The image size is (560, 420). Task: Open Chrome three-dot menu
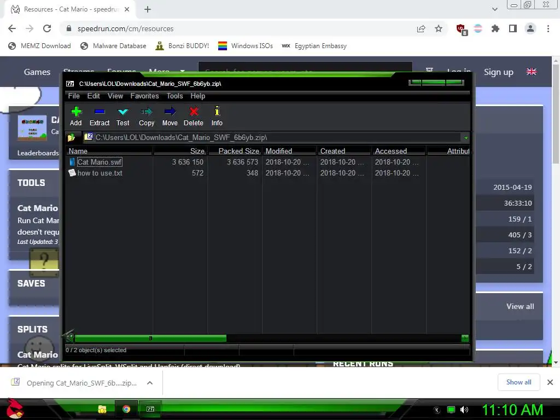click(548, 28)
